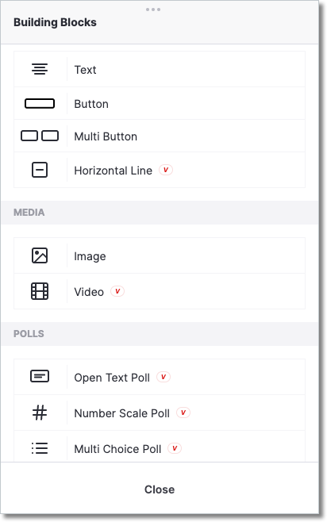327x522 pixels.
Task: Add a Number Scale Poll block
Action: point(160,413)
